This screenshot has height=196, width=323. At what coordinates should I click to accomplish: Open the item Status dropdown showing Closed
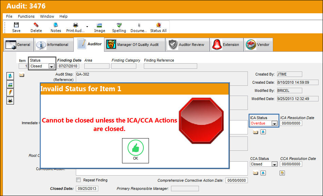tap(51, 66)
